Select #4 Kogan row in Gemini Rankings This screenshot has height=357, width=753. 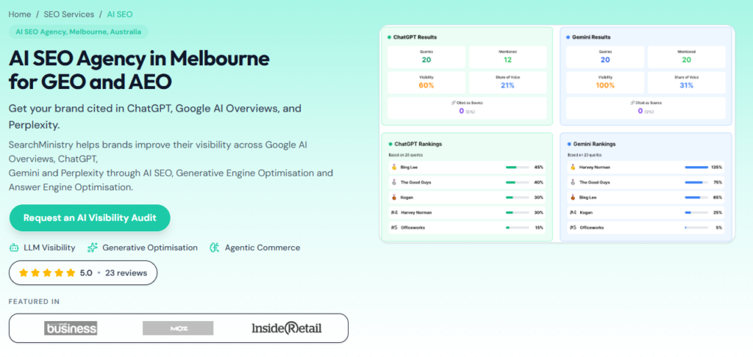pyautogui.click(x=646, y=212)
